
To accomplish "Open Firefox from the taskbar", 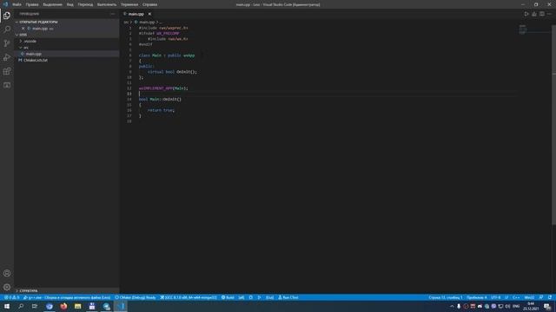I will click(x=63, y=306).
